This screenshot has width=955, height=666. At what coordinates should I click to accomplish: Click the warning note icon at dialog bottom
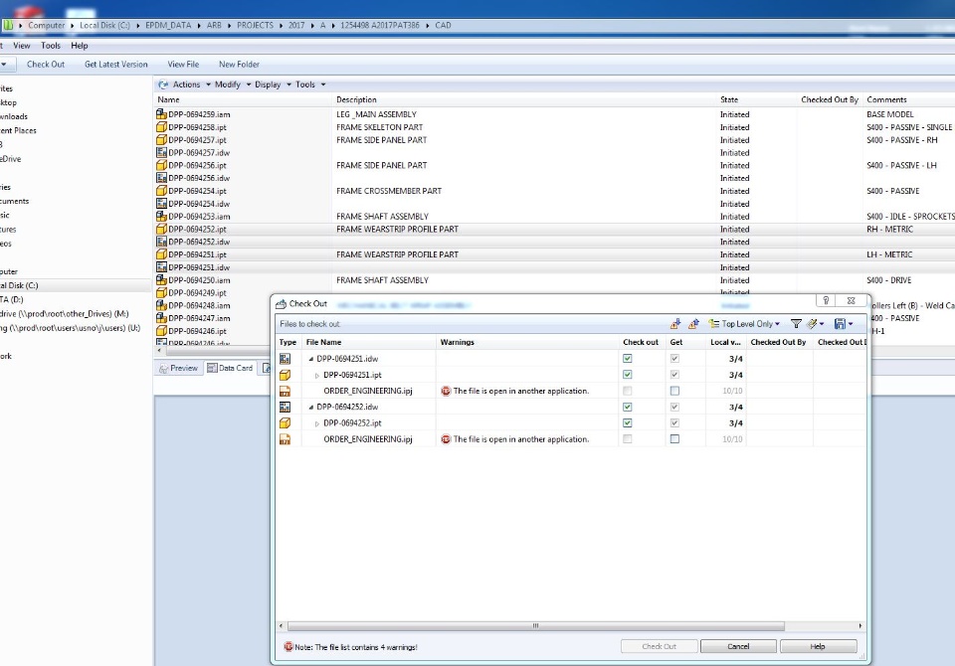pos(288,646)
